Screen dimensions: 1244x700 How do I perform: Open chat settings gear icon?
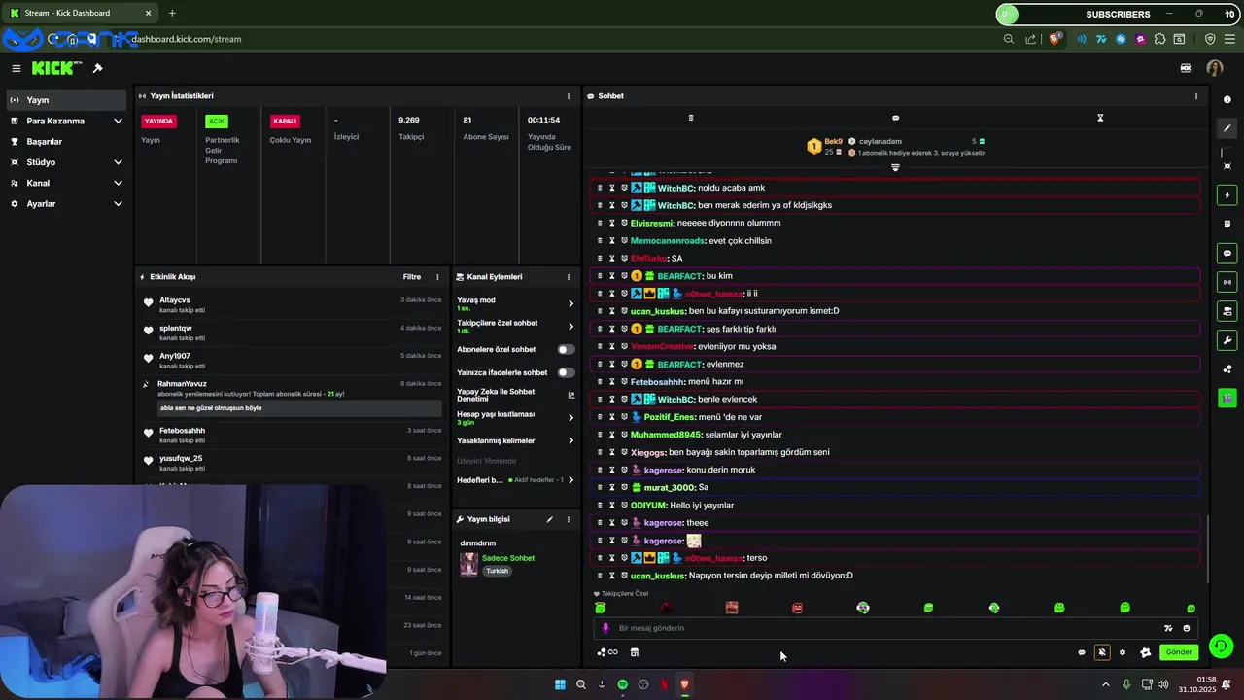1123,652
